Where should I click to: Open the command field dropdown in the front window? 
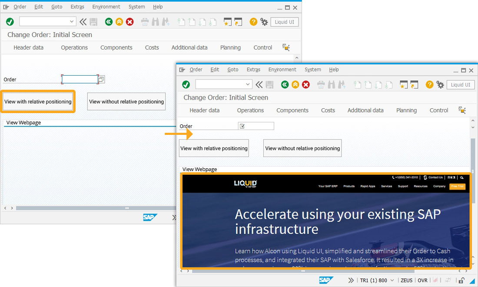[248, 84]
